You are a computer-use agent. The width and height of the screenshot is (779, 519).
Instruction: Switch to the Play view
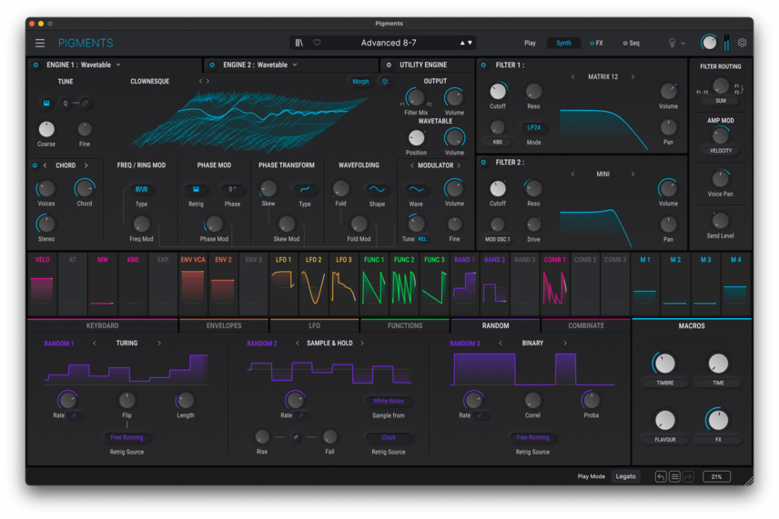530,43
